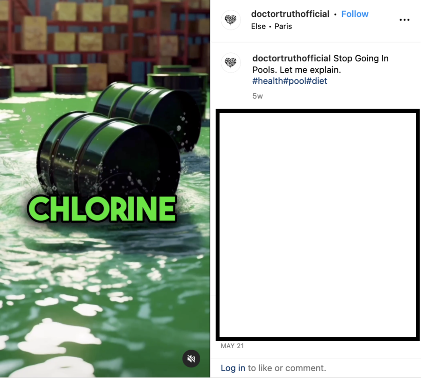
Task: Click the warehouse shelves in the video
Action: pyautogui.click(x=105, y=40)
